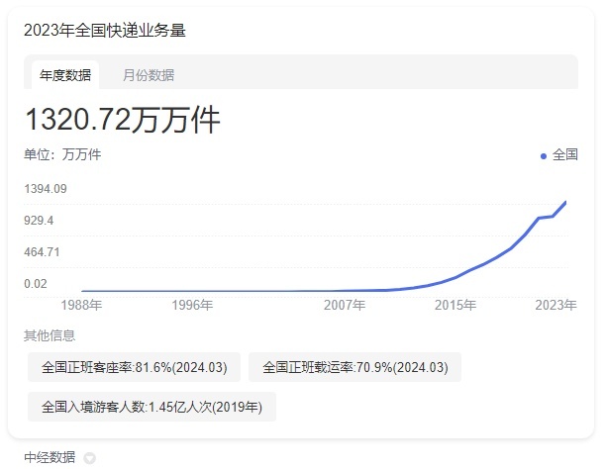The height and width of the screenshot is (469, 606).
Task: Select 全国正班客座率 81.6% chip
Action: coord(134,367)
